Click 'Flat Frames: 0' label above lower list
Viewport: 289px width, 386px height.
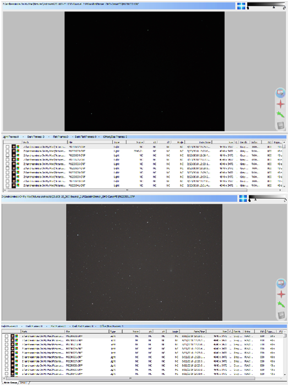click(x=58, y=326)
